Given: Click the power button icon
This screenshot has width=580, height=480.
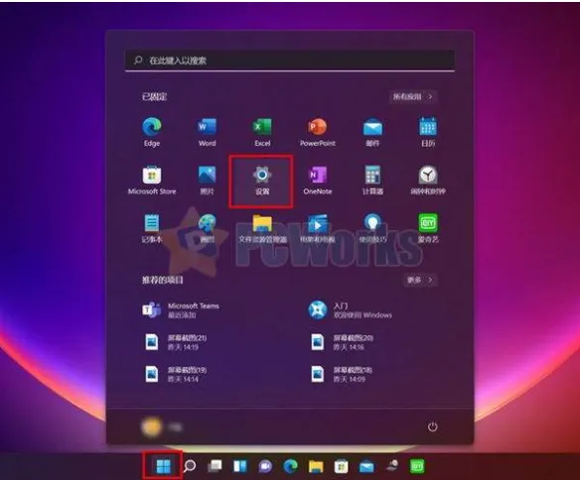Looking at the screenshot, I should point(432,426).
